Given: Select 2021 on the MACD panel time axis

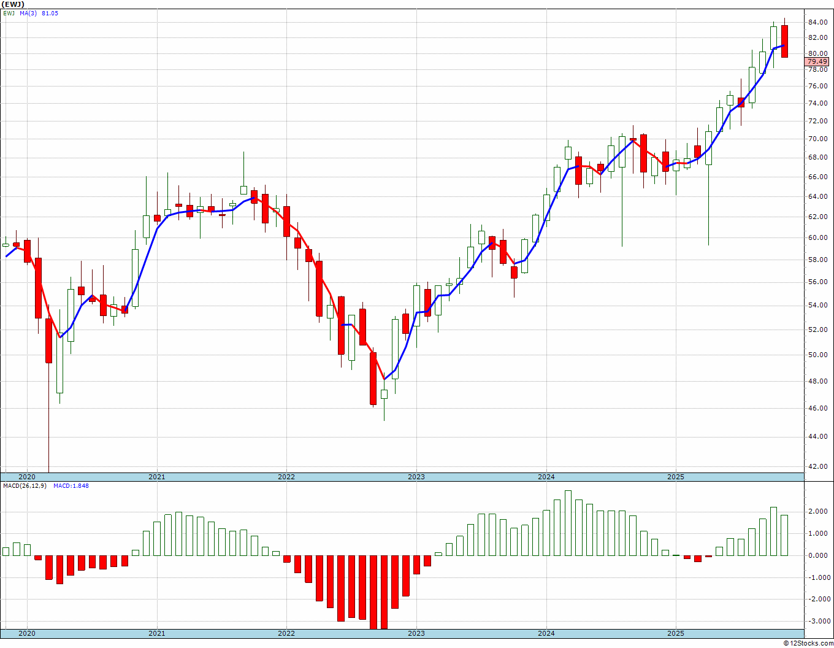Looking at the screenshot, I should pyautogui.click(x=156, y=633).
